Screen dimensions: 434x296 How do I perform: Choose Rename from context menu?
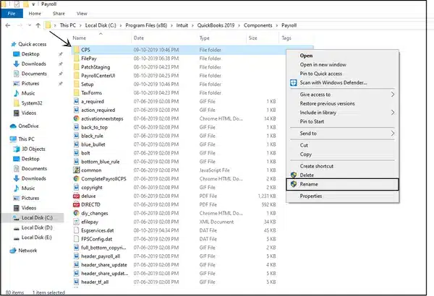(342, 184)
